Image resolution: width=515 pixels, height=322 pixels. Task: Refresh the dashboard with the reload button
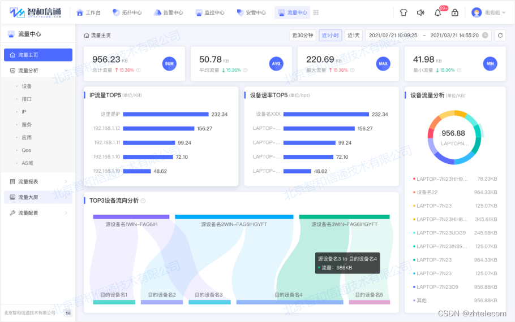pyautogui.click(x=500, y=36)
